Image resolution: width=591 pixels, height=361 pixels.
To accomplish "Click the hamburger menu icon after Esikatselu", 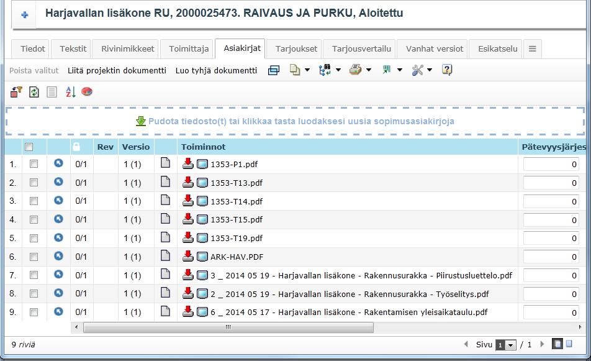I will point(532,48).
